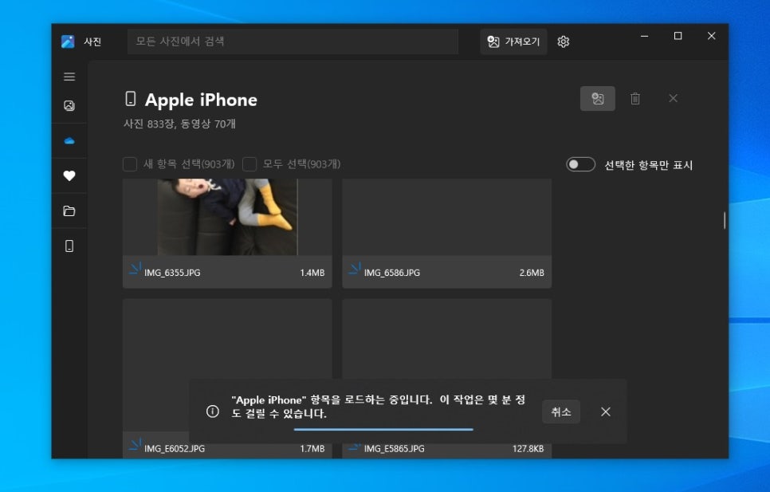Maximize the Photos window
770x492 pixels.
click(x=678, y=36)
